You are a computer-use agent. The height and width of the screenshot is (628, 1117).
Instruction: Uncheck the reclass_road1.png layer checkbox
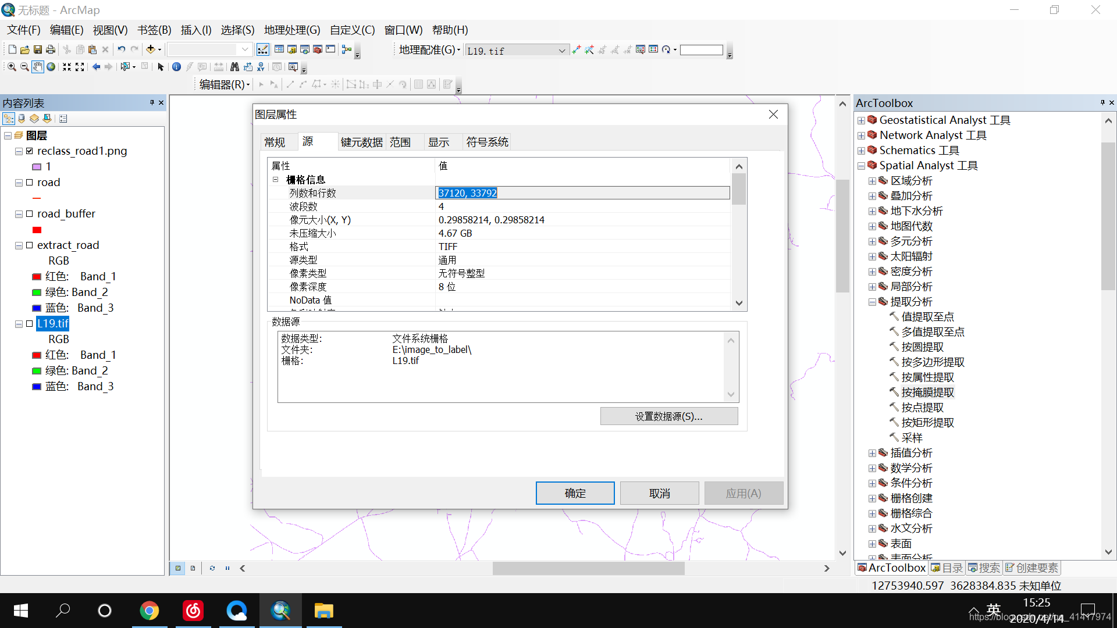pos(30,151)
